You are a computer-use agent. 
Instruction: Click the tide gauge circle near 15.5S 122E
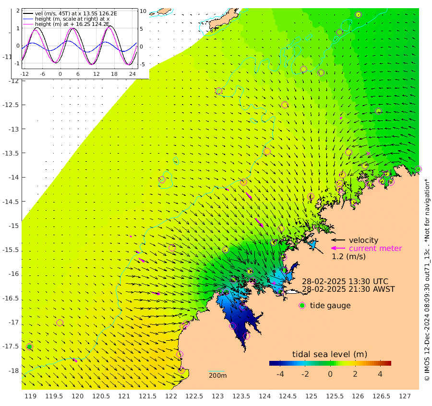172,248
